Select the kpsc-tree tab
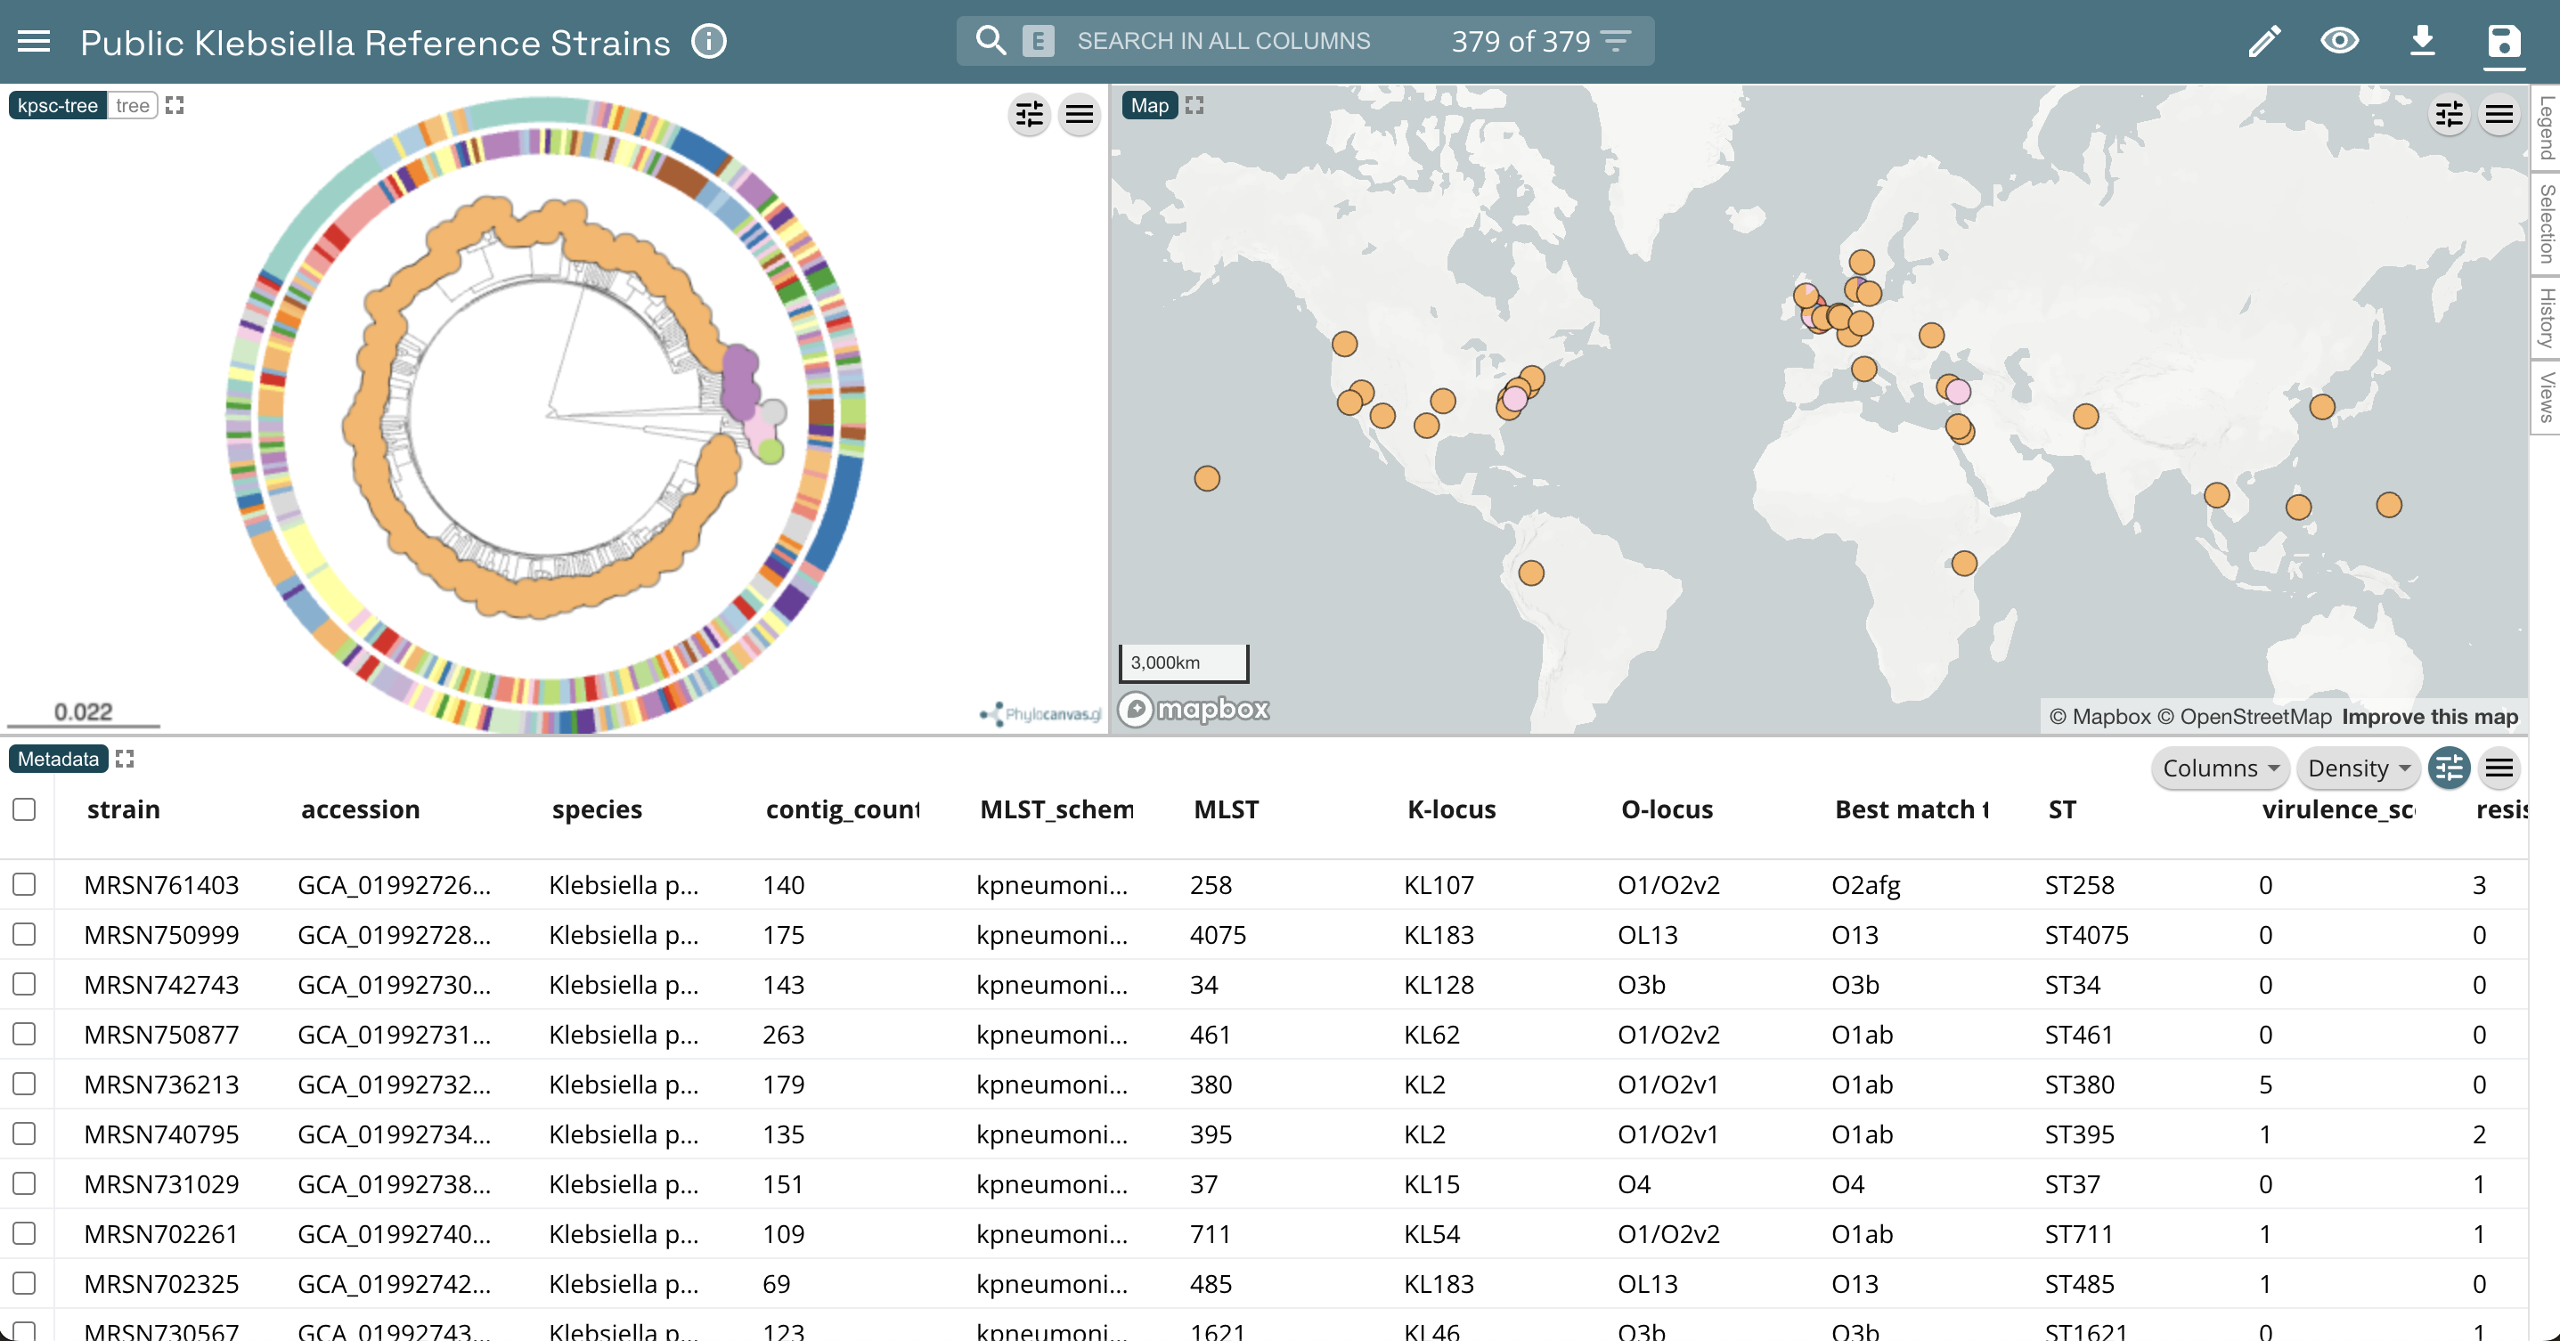This screenshot has width=2560, height=1341. tap(58, 105)
